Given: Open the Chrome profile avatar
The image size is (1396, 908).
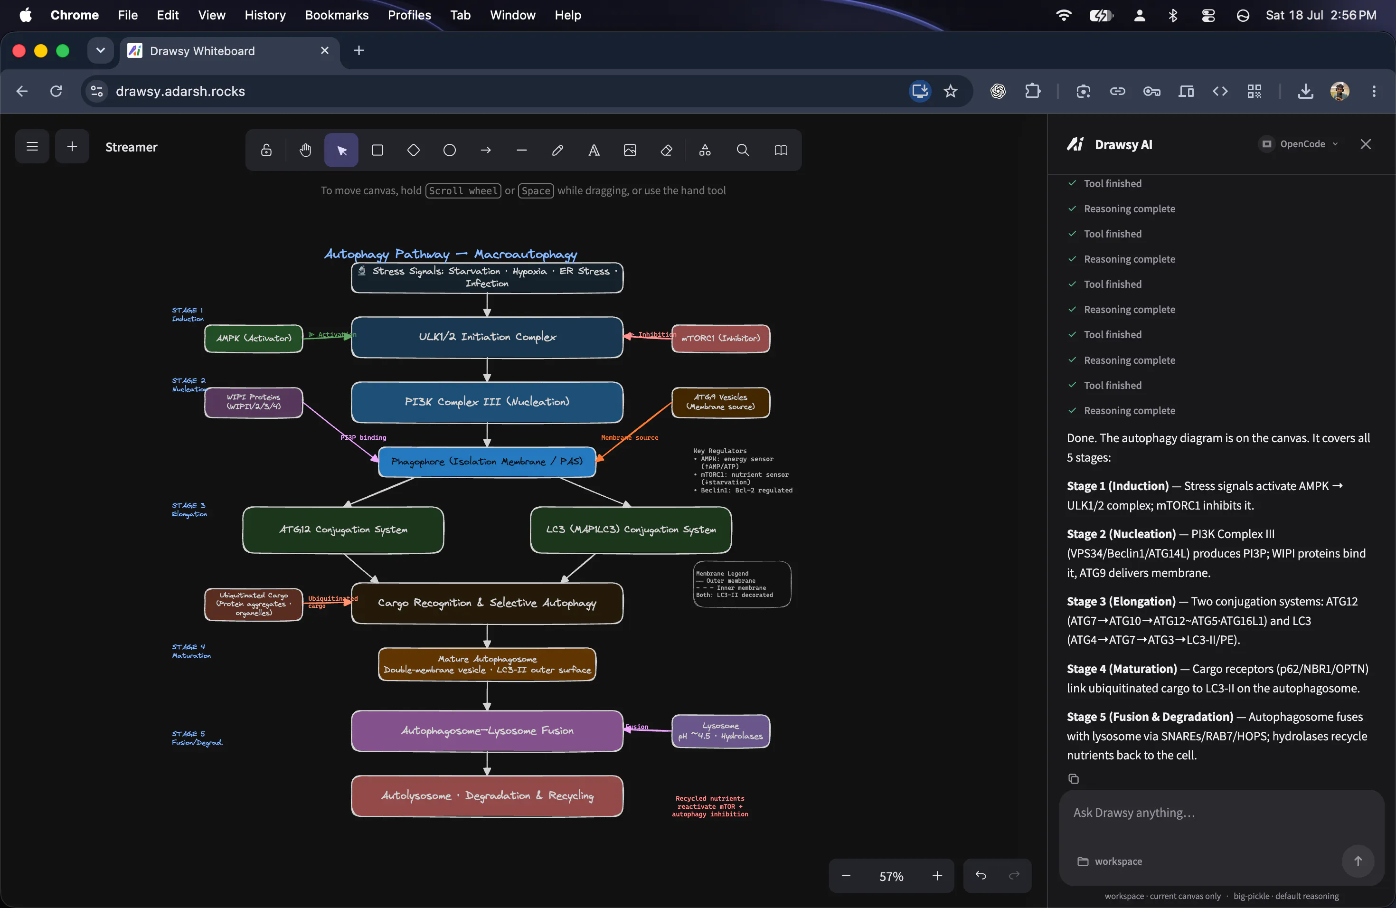Looking at the screenshot, I should pos(1339,91).
